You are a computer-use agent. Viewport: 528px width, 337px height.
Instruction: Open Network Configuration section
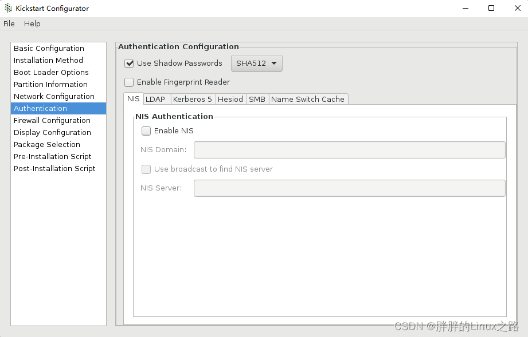54,97
